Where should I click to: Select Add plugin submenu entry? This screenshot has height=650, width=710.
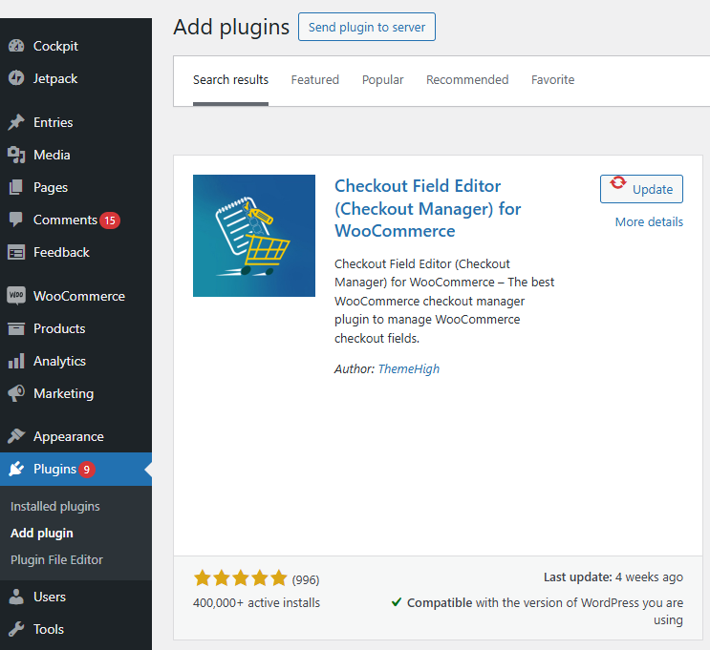[42, 533]
